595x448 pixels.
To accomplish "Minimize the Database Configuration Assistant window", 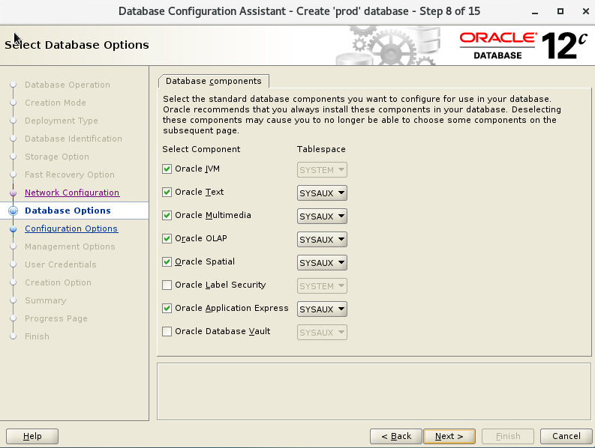I will tap(535, 12).
